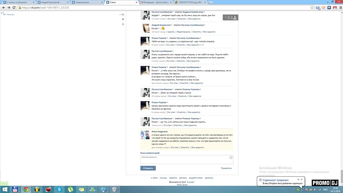
Task: Change language via "Русский" footer link
Action: 190,182
